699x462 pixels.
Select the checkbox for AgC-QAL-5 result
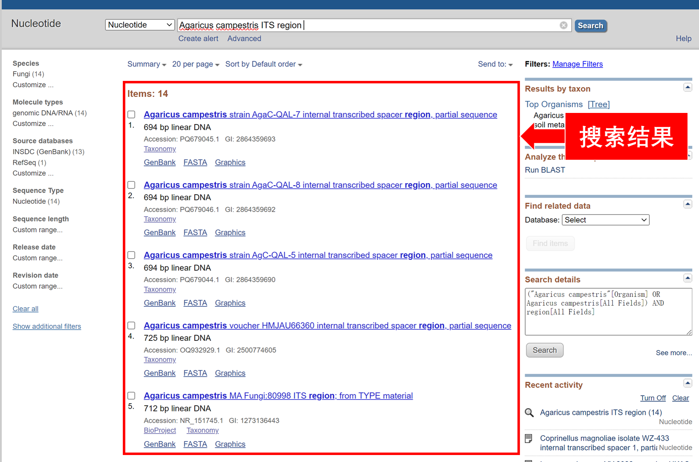click(131, 255)
